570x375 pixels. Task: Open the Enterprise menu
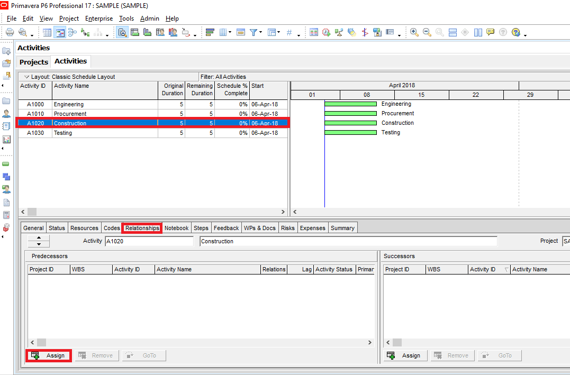click(99, 19)
